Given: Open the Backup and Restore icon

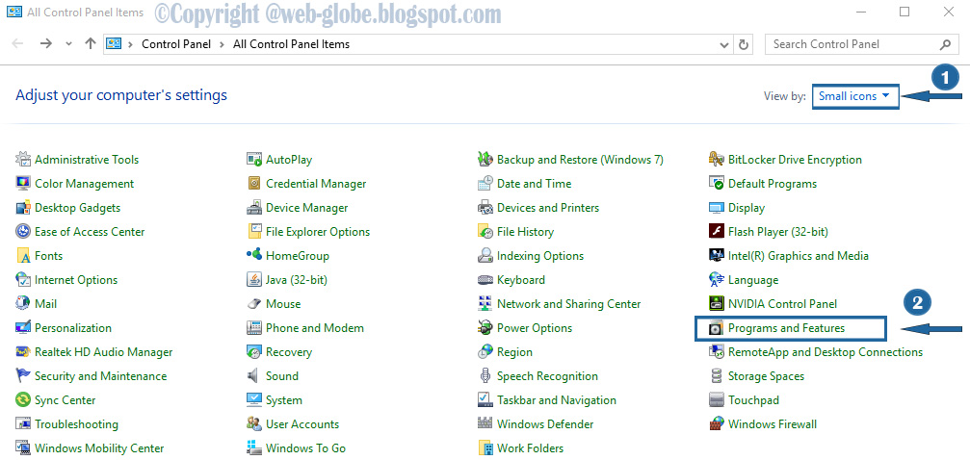Looking at the screenshot, I should pyautogui.click(x=485, y=160).
